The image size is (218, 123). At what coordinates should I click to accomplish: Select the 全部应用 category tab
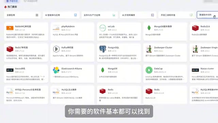pos(22,15)
